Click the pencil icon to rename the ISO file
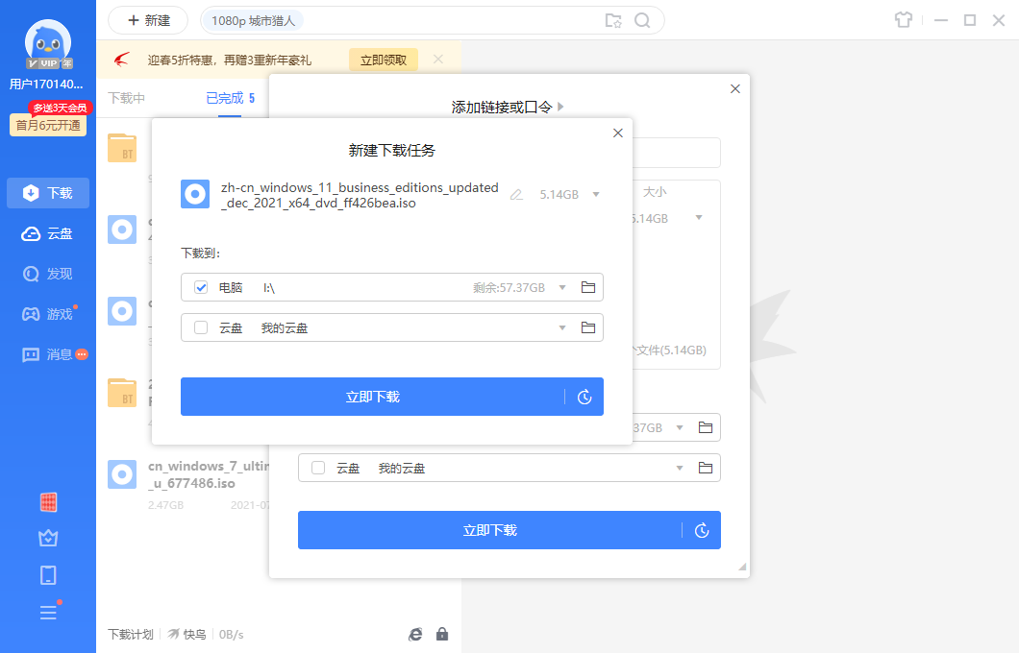The image size is (1019, 653). [x=516, y=194]
